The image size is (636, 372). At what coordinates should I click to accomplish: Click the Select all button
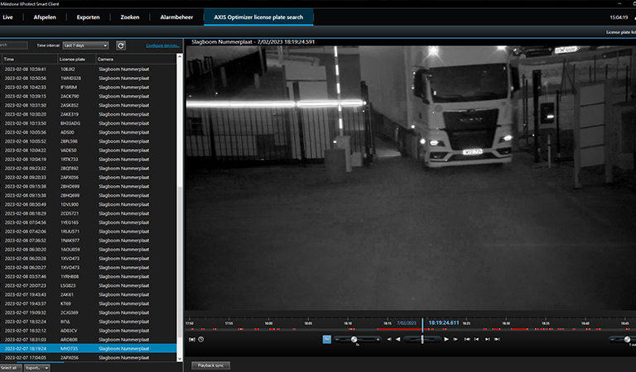[x=9, y=367]
